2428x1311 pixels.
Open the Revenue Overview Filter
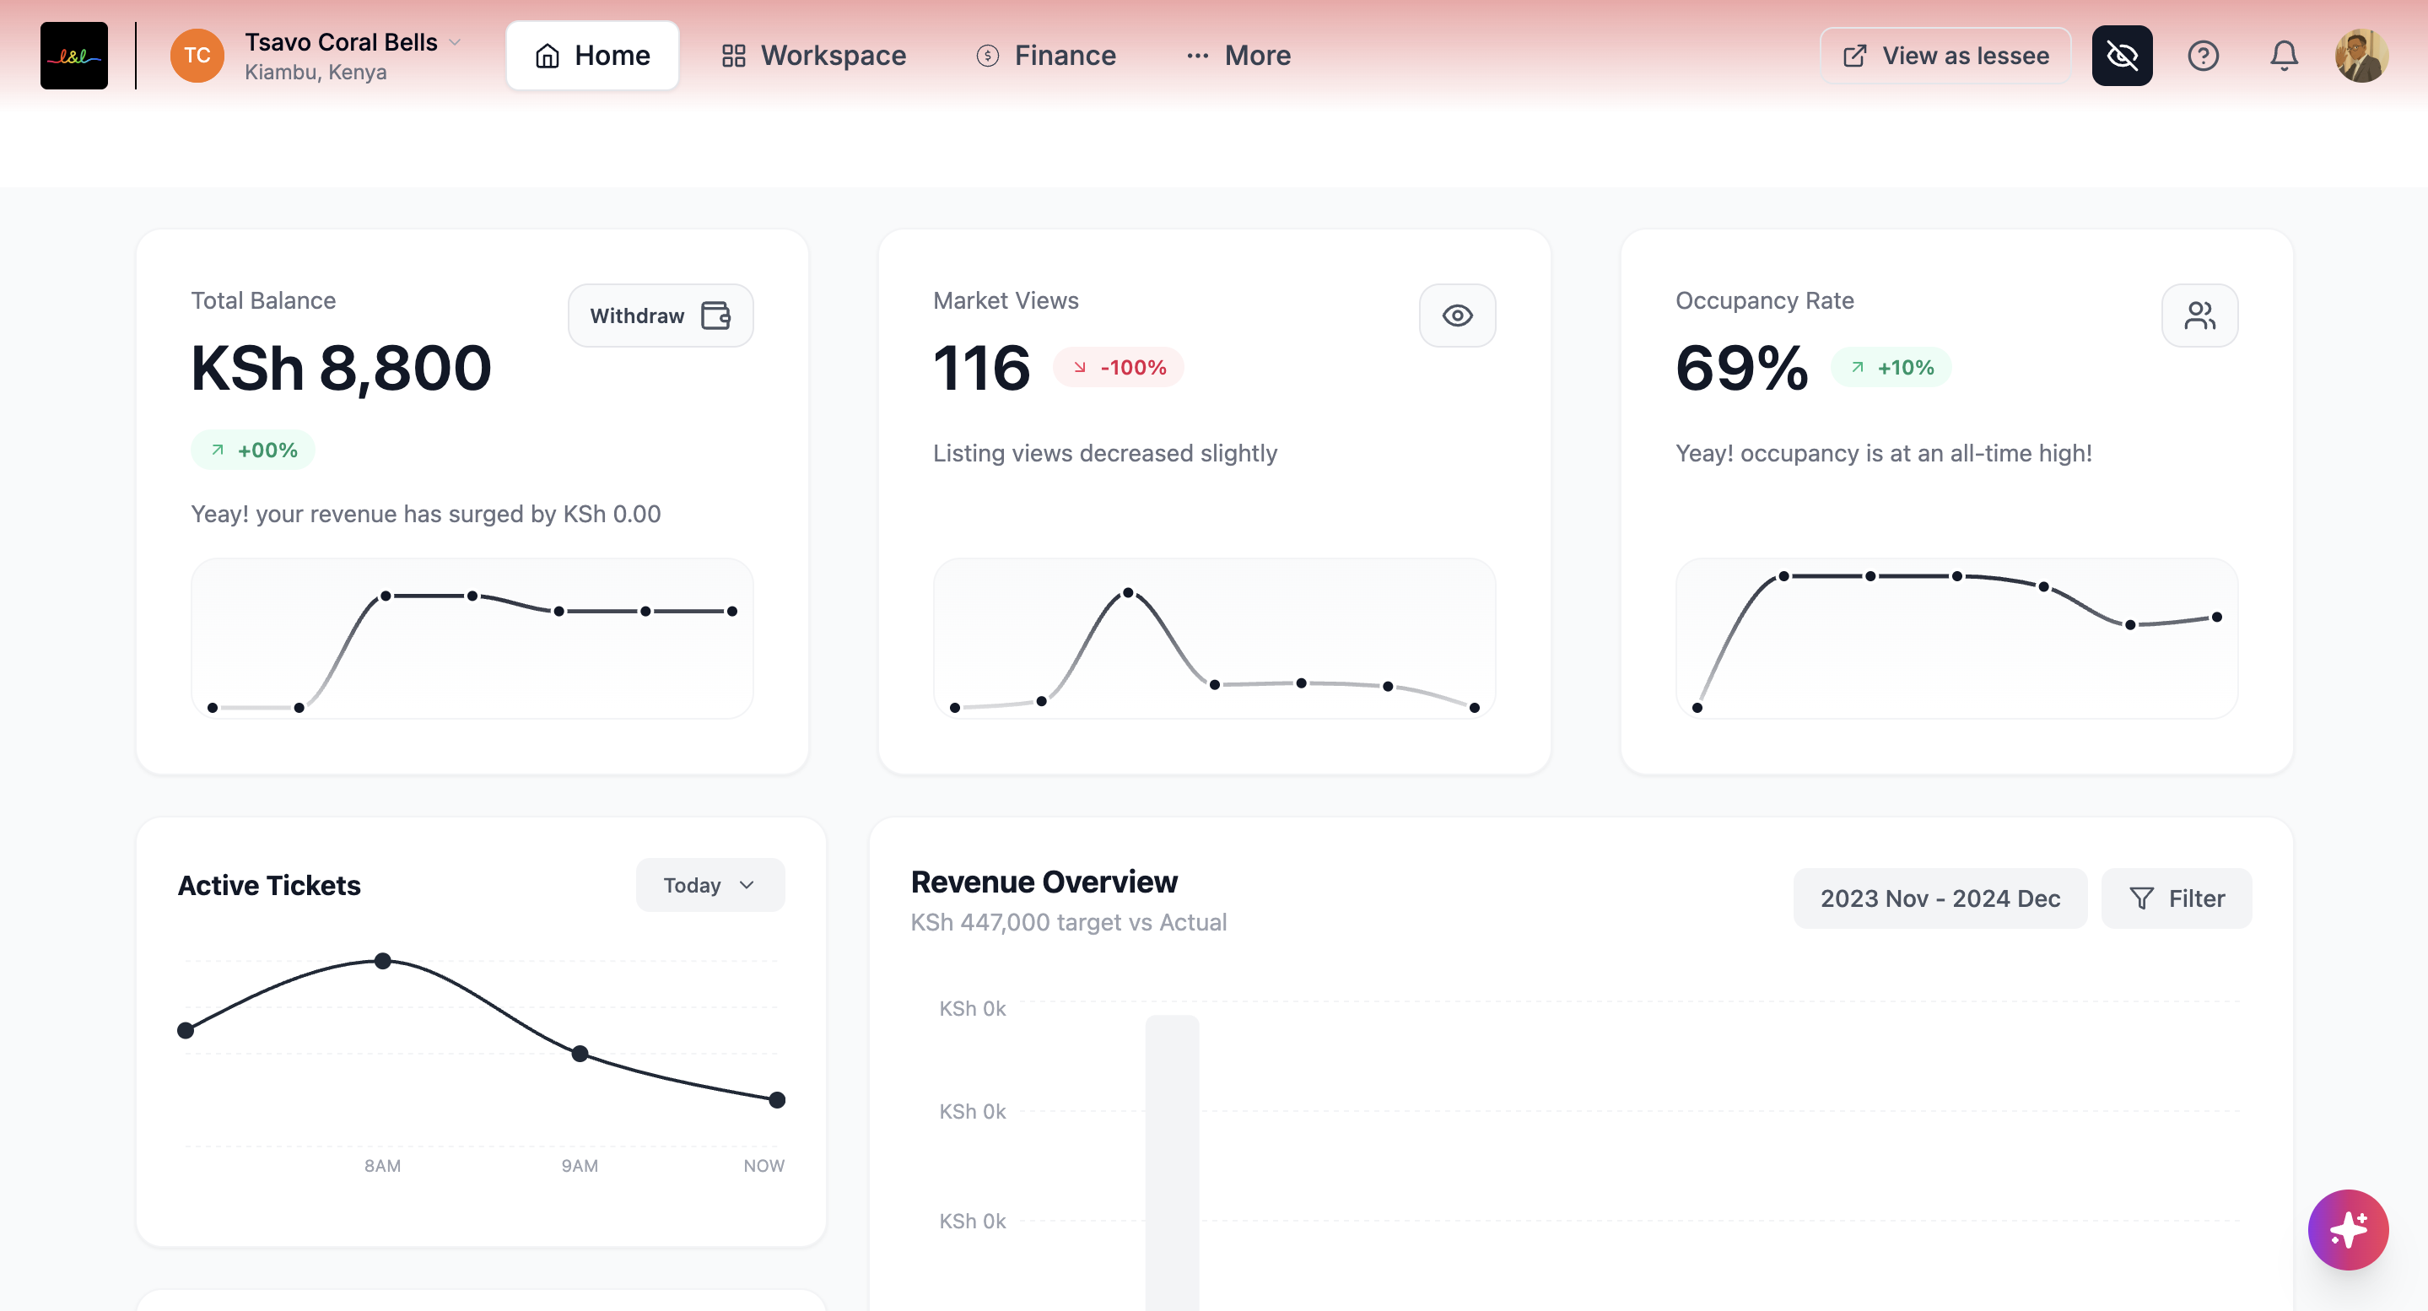[2177, 898]
